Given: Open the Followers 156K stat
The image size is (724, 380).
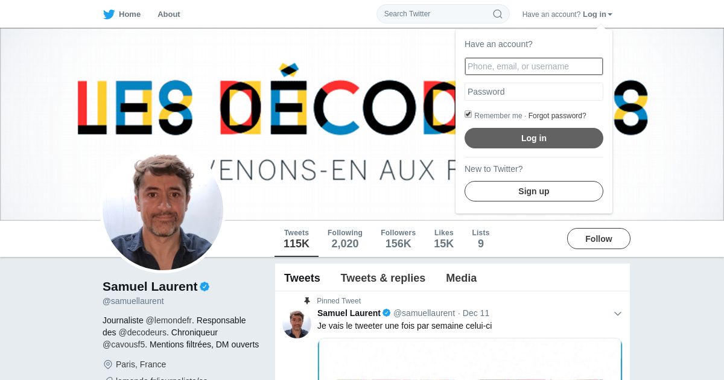Looking at the screenshot, I should coord(398,239).
